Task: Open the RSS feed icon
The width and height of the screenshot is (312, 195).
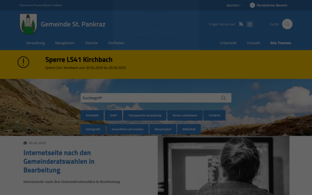Action: 241,24
